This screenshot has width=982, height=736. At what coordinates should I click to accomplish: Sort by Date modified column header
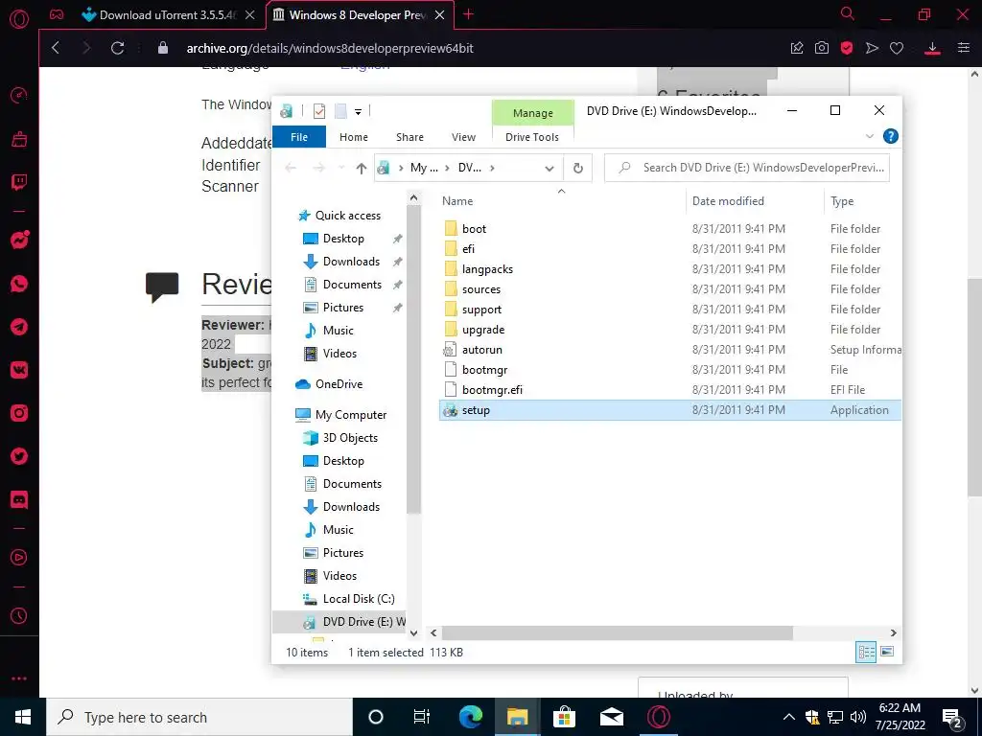[729, 201]
